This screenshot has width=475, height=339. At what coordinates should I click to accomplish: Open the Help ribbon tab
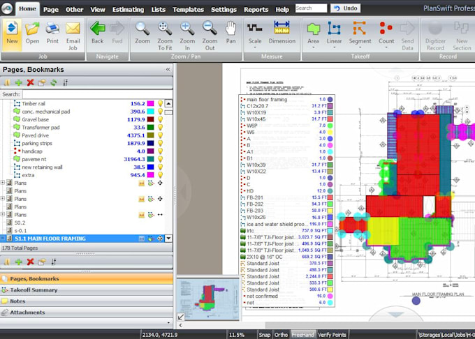282,9
